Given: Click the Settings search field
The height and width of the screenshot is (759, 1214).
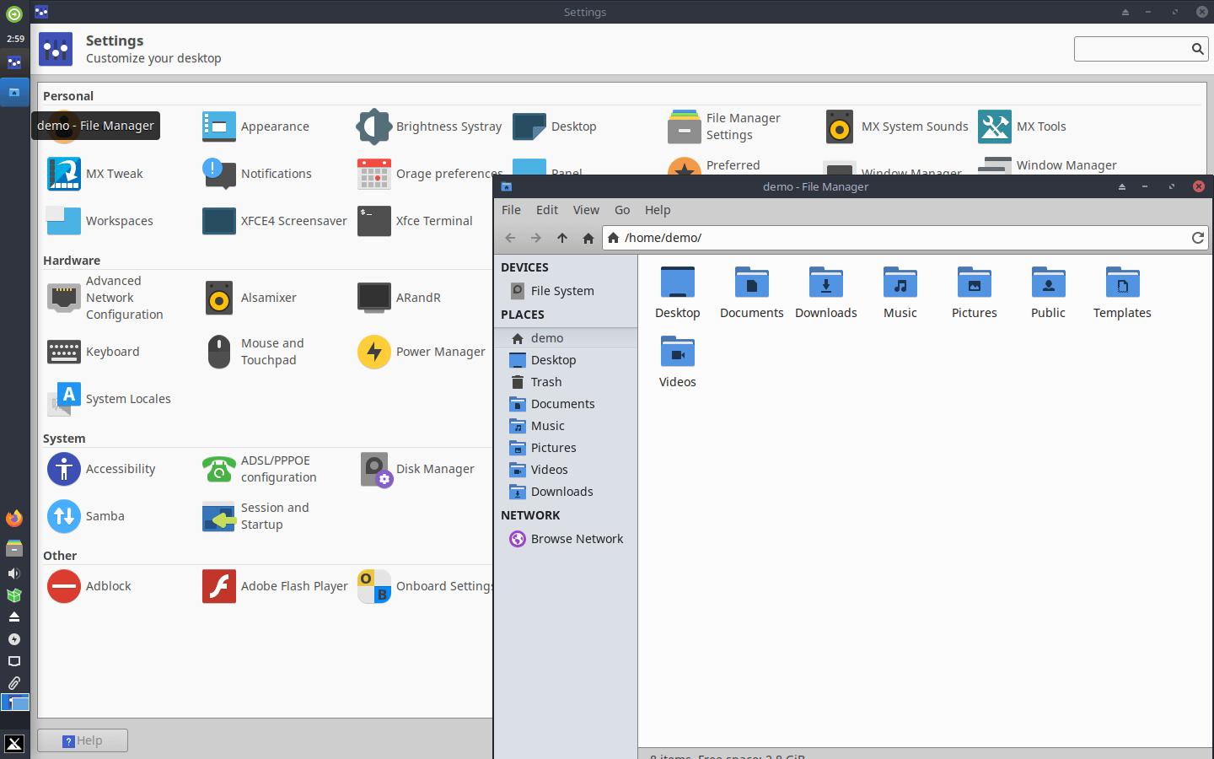Looking at the screenshot, I should [1136, 49].
